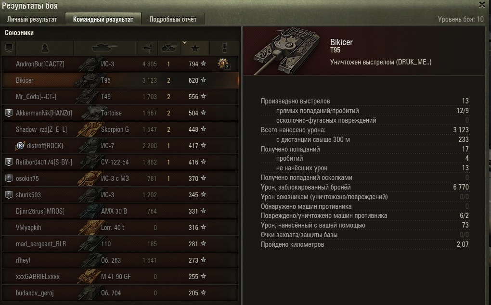Screen dimensions: 491x305
Task: Sort by medals column header icon
Action: tap(224, 48)
